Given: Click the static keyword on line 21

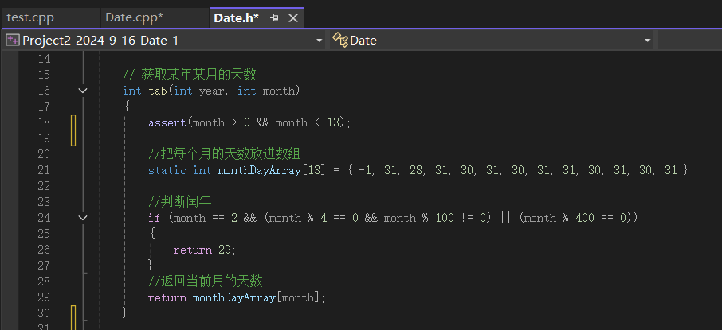Looking at the screenshot, I should click(x=167, y=170).
